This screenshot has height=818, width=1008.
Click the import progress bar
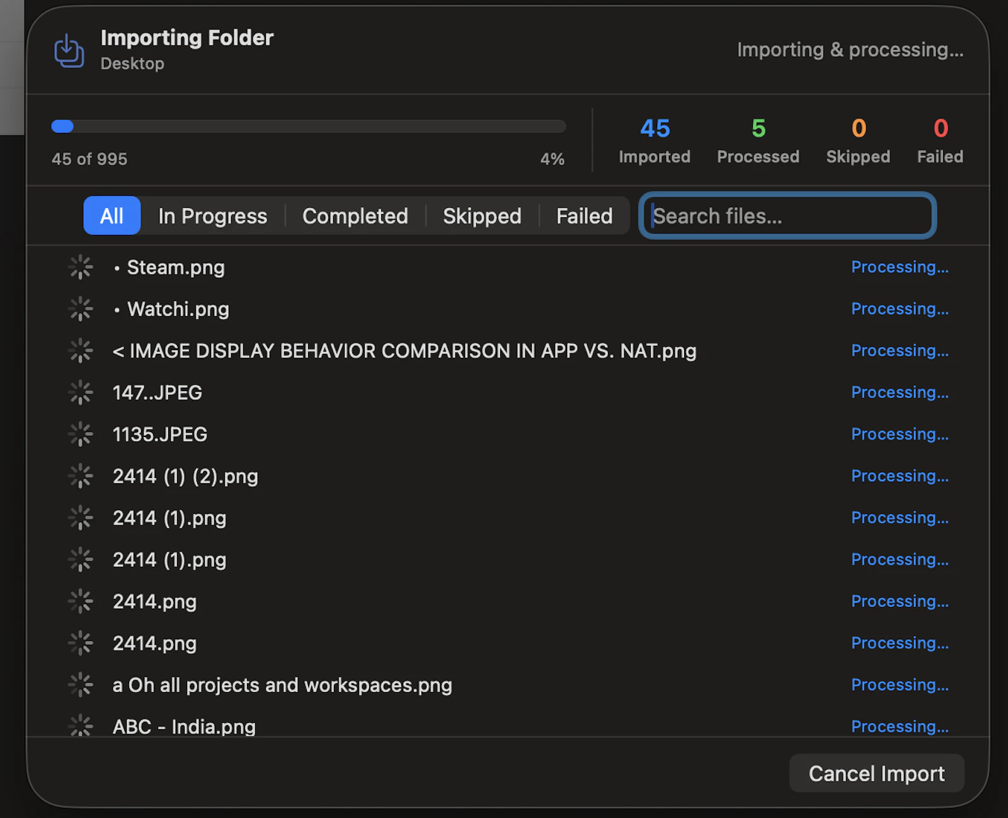309,127
